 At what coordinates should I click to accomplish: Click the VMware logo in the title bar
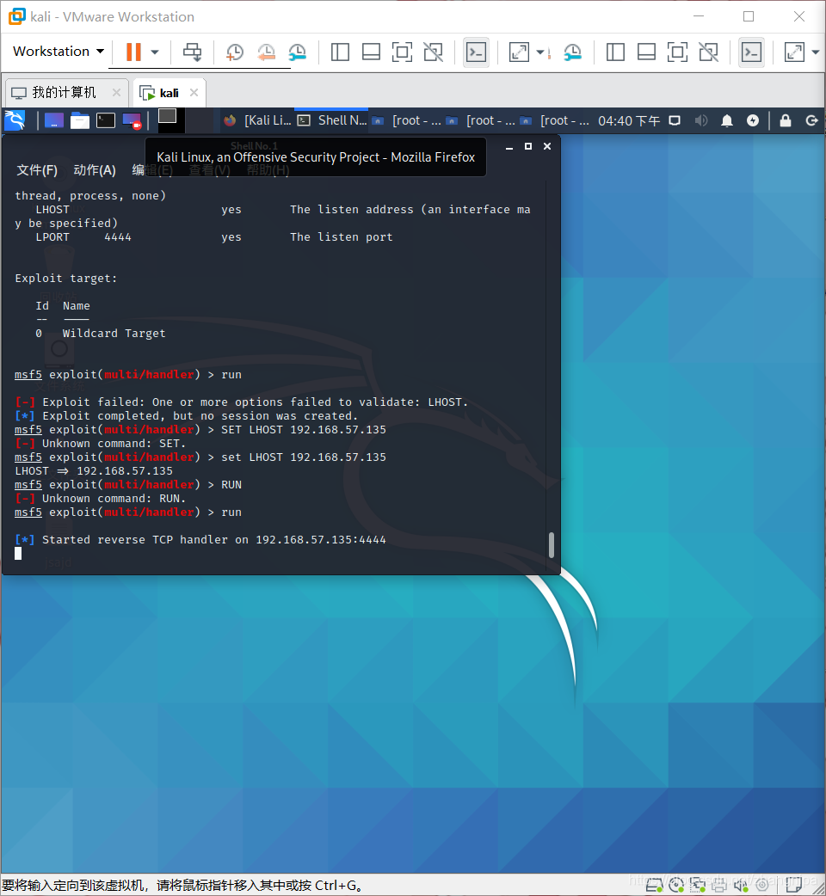click(16, 16)
